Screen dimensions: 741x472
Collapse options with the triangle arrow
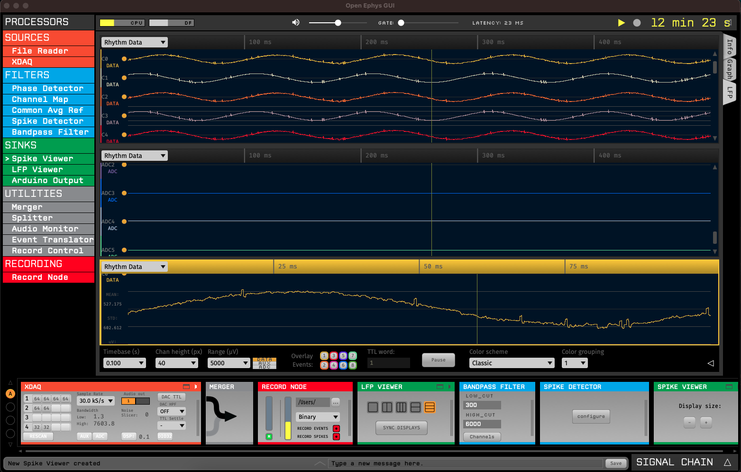(710, 363)
